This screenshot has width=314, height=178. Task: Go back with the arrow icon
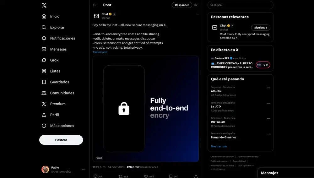coord(95,5)
